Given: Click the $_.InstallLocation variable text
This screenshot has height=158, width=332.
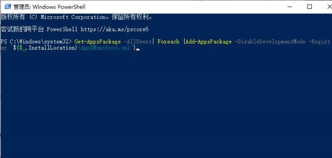Looking at the screenshot, I should 48,48.
